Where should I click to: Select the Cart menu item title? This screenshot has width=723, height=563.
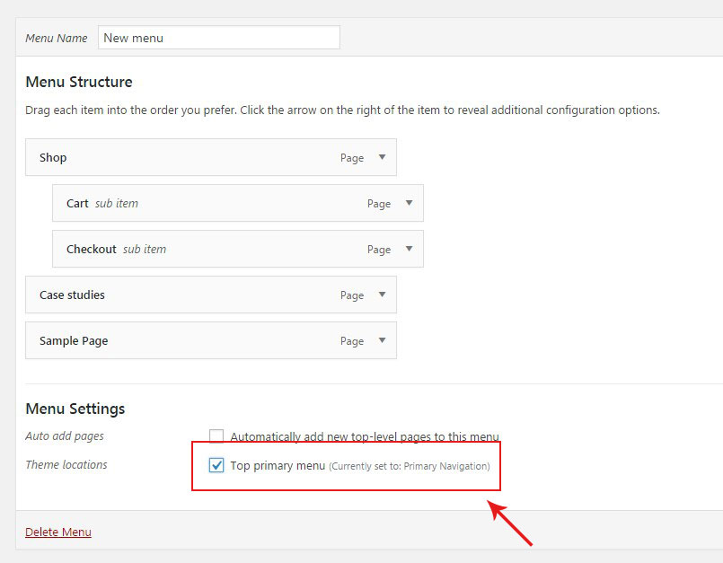point(77,203)
